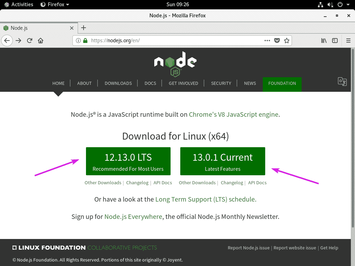Open Changelog under 12.13.0 LTS
Image resolution: width=355 pixels, height=266 pixels.
tap(137, 183)
